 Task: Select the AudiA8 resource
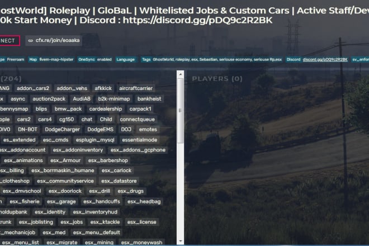point(82,99)
